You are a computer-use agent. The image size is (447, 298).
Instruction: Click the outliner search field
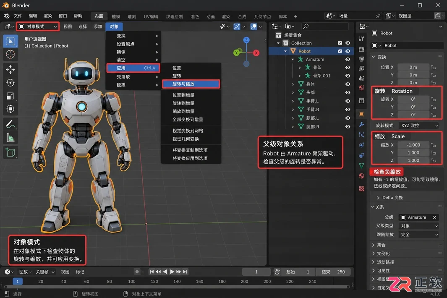tap(325, 26)
